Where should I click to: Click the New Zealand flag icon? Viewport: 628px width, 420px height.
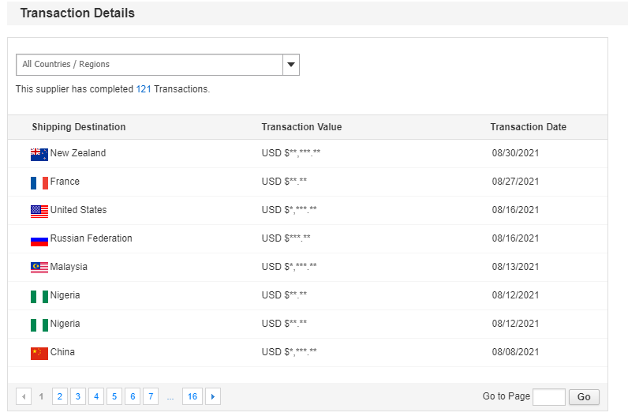pos(39,154)
